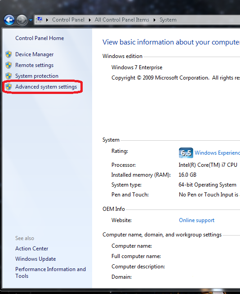Click the System type label
Image resolution: width=240 pixels, height=294 pixels.
coord(126,185)
